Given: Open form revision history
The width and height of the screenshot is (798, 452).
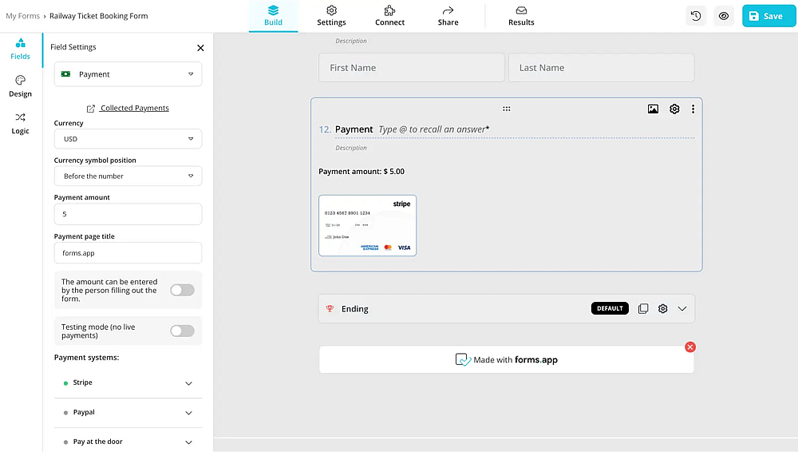Looking at the screenshot, I should coord(696,16).
